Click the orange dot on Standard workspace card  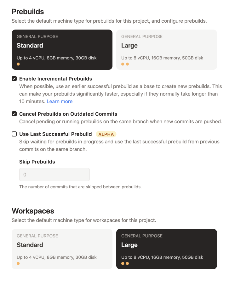click(x=18, y=263)
